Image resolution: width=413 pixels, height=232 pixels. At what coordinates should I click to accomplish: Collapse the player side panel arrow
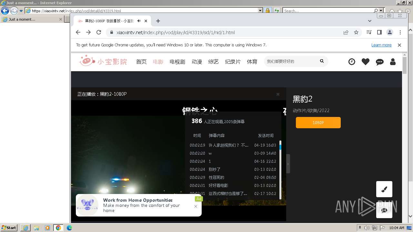point(288,164)
